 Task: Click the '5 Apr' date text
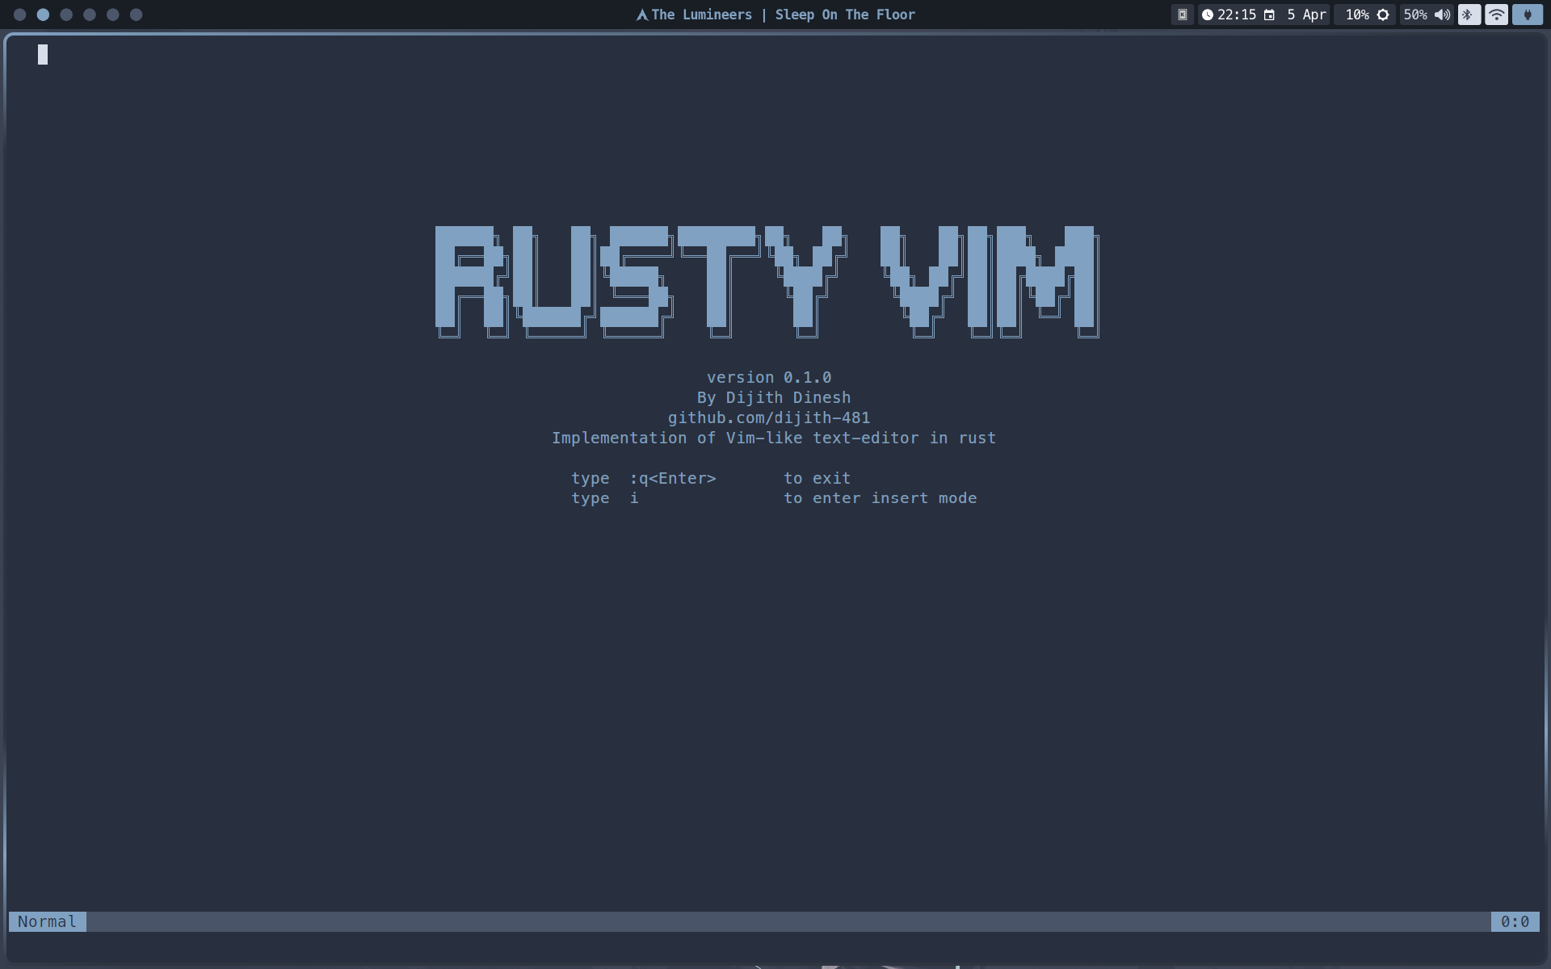point(1306,15)
